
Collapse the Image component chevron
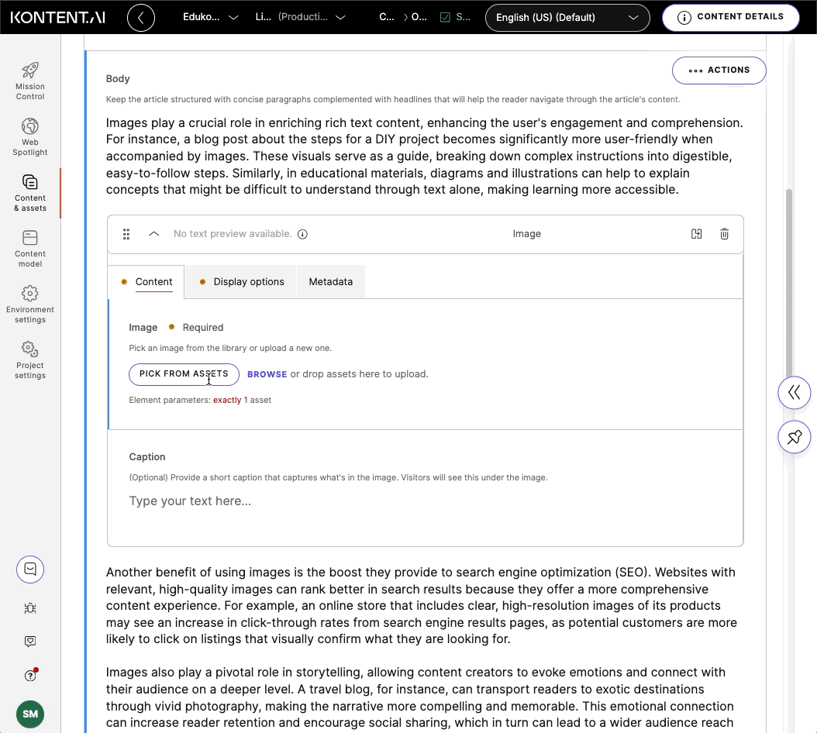pyautogui.click(x=153, y=234)
